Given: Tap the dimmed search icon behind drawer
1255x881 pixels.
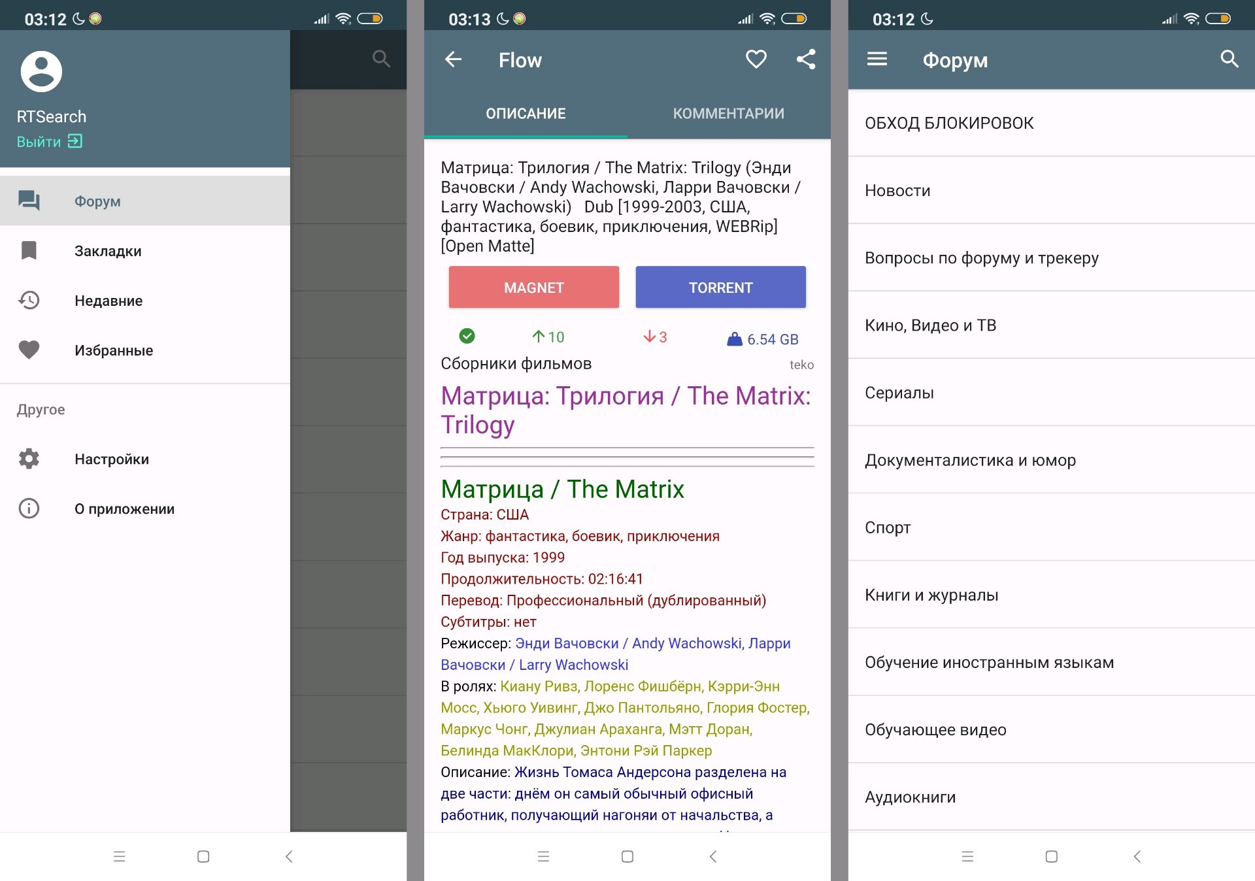Looking at the screenshot, I should pyautogui.click(x=381, y=59).
